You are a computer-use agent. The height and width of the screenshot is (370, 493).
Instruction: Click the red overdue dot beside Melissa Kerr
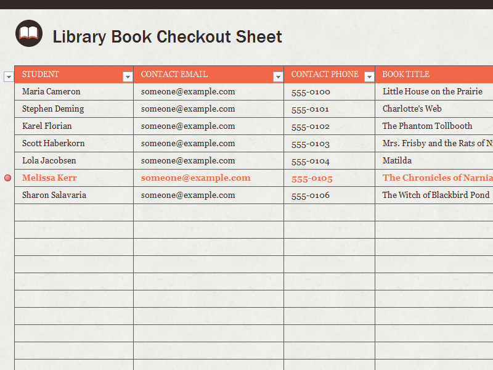[x=8, y=178]
